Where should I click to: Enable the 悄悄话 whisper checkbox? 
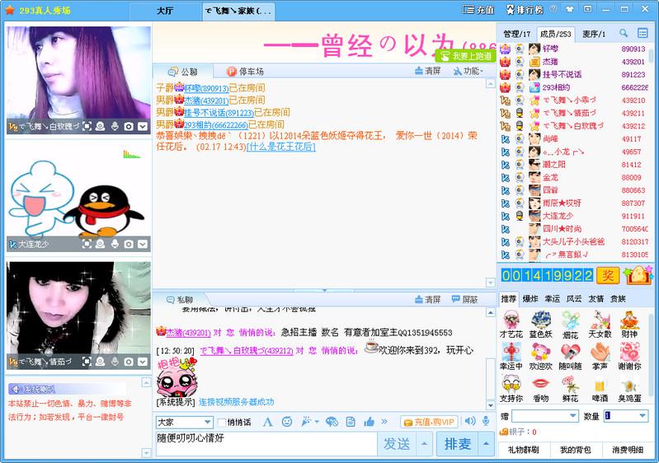222,422
